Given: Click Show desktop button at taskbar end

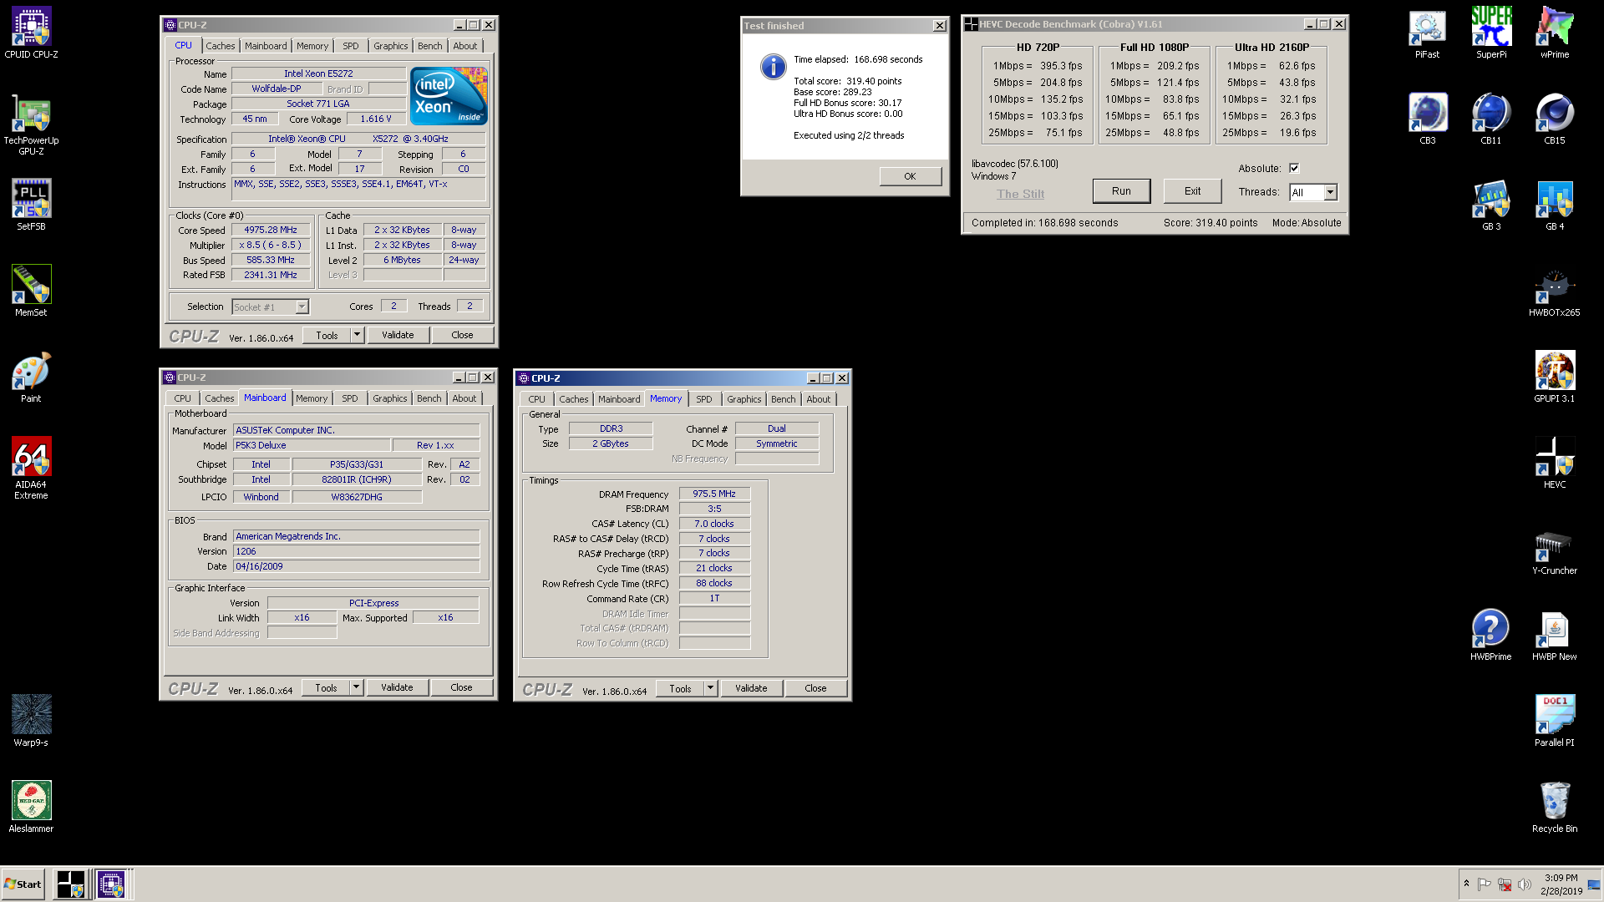Looking at the screenshot, I should (1594, 884).
